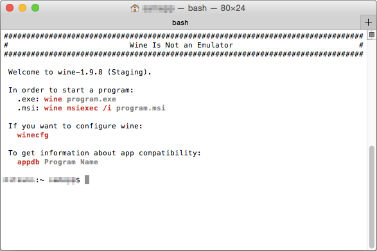The height and width of the screenshot is (251, 377).
Task: Click the 'If you want to configure wine:' line
Action: 75,126
